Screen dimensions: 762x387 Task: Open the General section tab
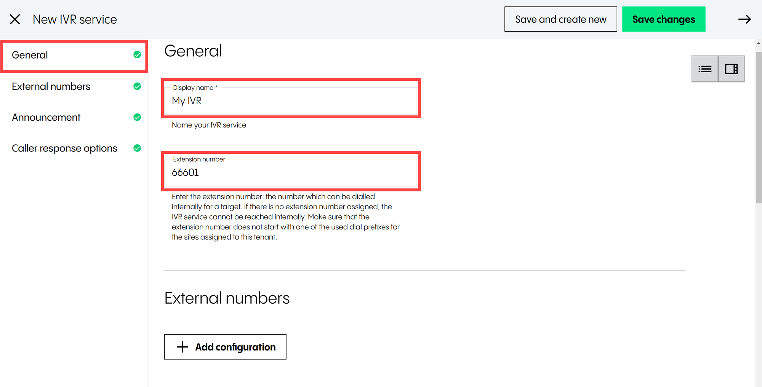point(30,55)
